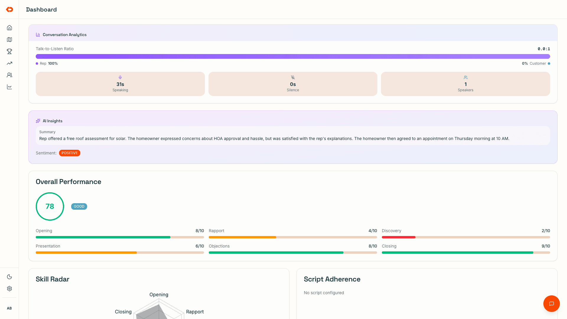Click the AI Insights sparkle icon
This screenshot has height=319, width=567.
[38, 121]
